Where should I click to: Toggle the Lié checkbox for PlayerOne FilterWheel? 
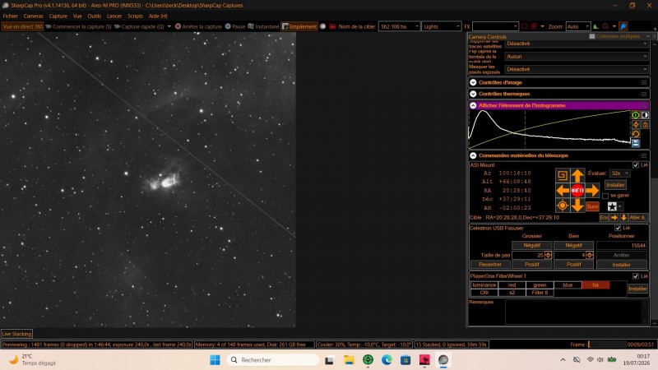(636, 276)
